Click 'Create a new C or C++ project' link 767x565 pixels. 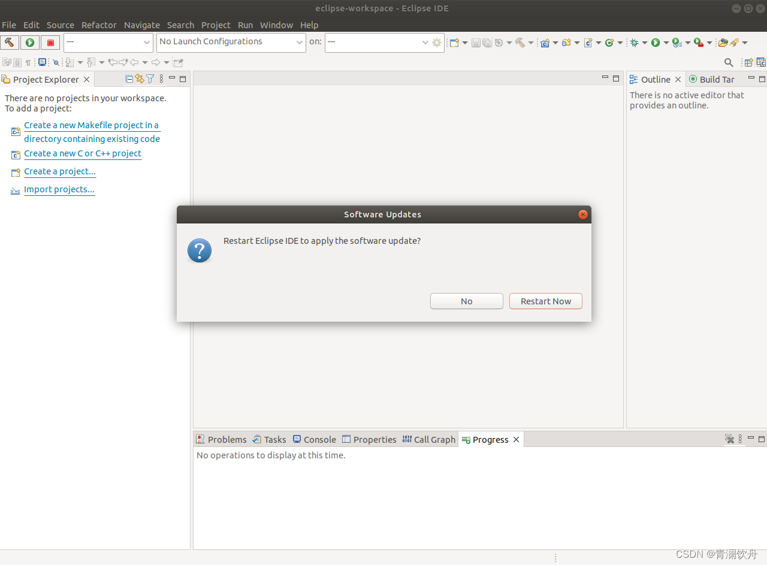pos(83,153)
